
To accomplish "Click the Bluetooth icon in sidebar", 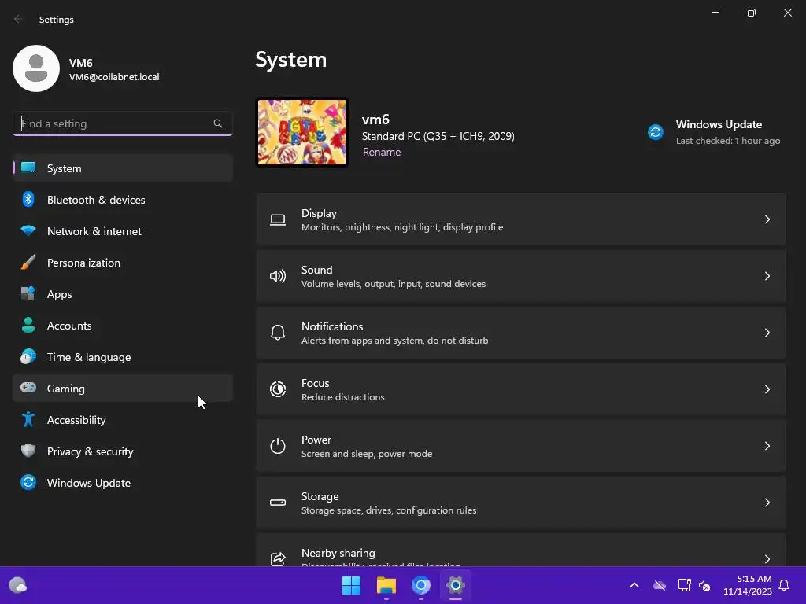I will tap(28, 199).
